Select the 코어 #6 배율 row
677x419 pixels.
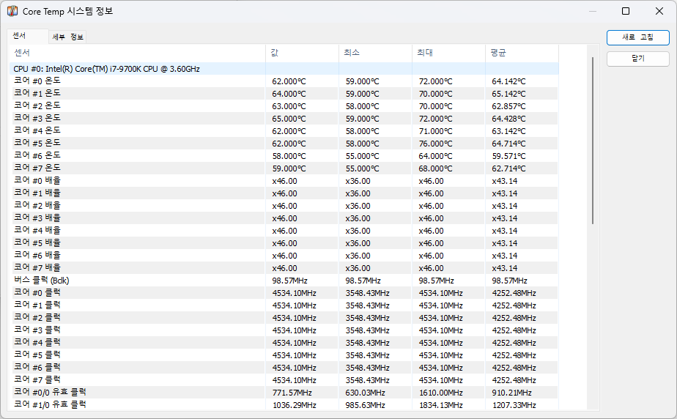point(284,256)
